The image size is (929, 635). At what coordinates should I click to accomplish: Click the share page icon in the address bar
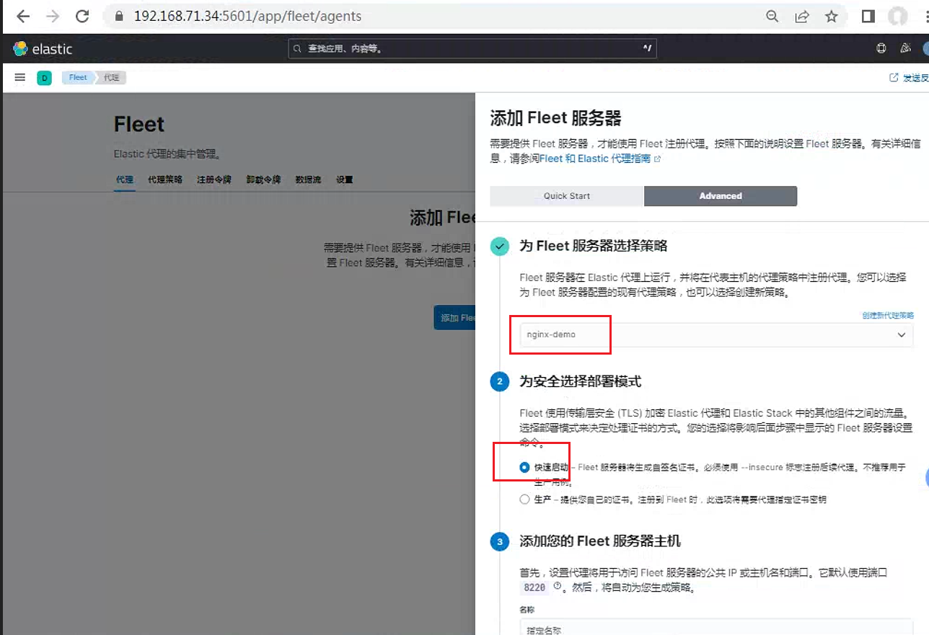tap(802, 16)
